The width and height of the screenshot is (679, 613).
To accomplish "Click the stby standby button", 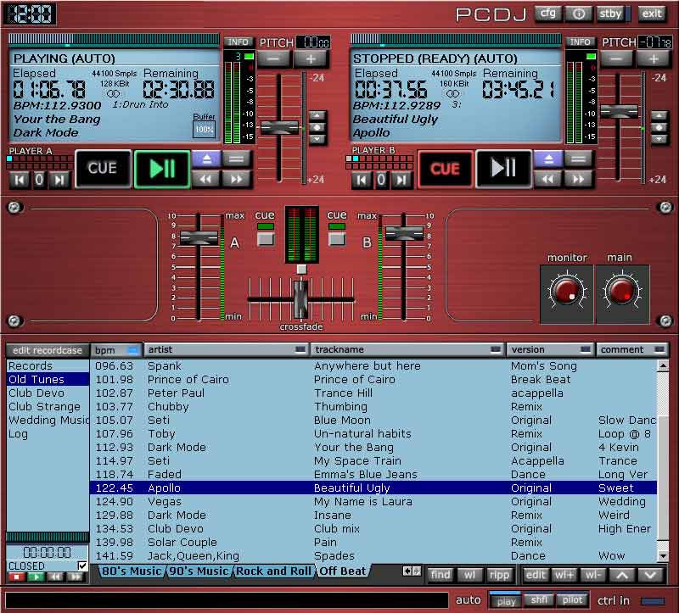I will (610, 14).
